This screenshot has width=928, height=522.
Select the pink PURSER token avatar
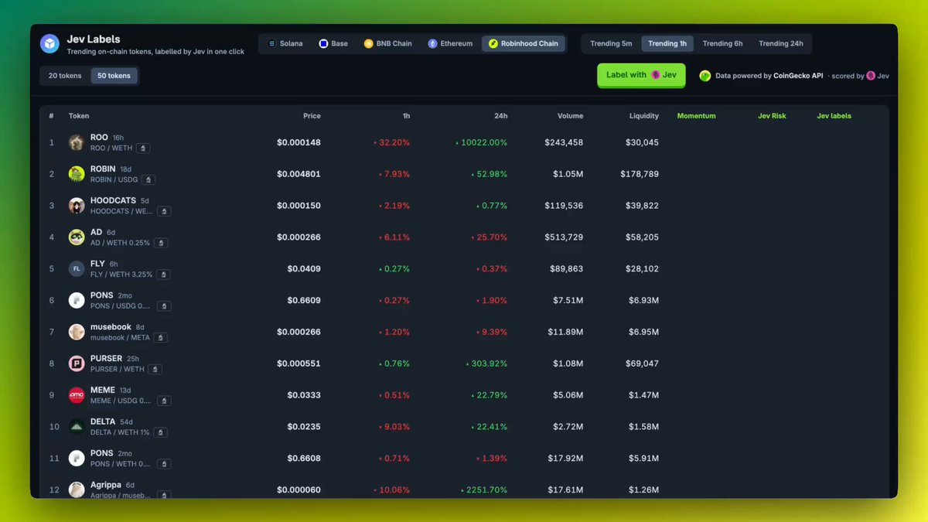click(77, 363)
